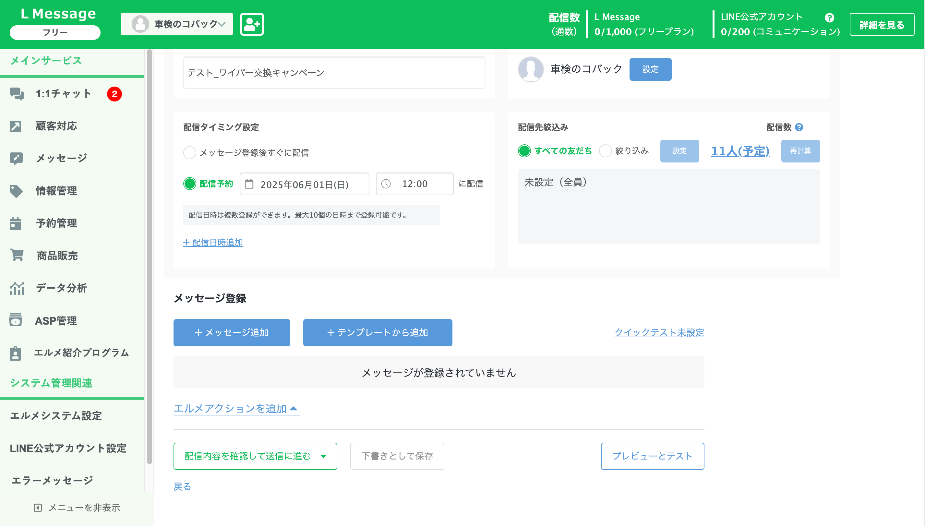Click the clock icon in time field

coord(386,184)
